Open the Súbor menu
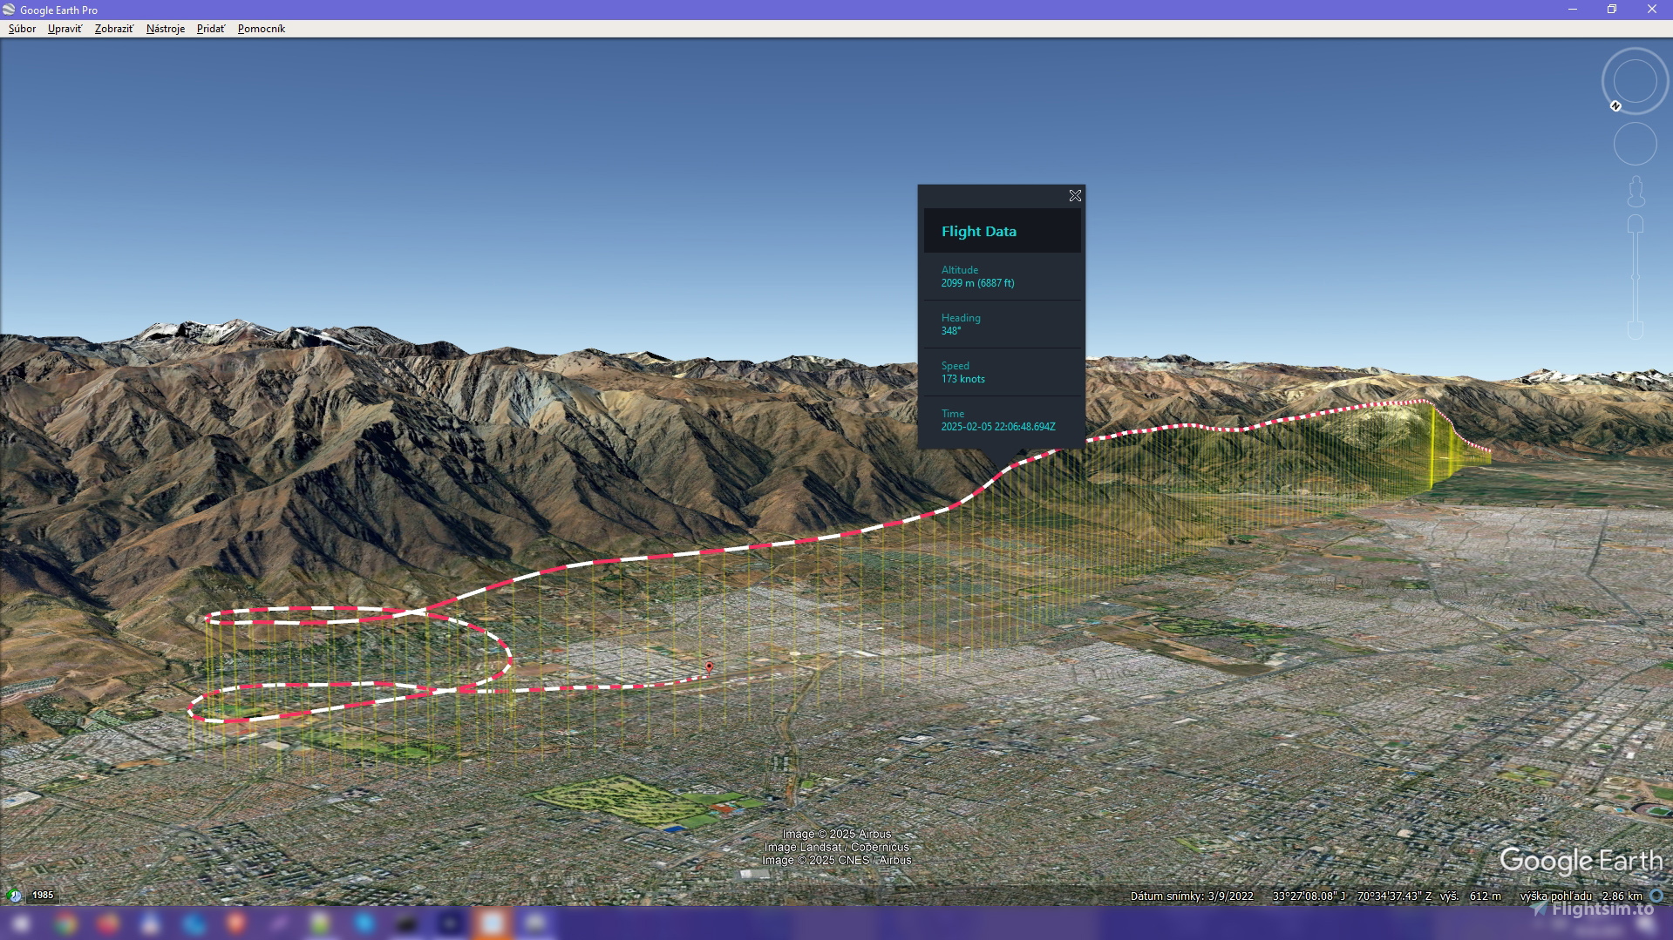 click(22, 29)
